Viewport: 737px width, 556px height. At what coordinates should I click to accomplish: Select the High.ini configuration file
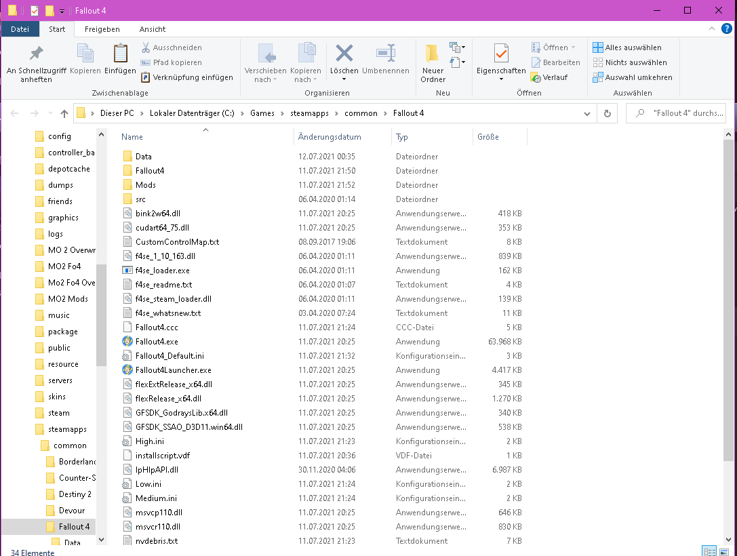(x=149, y=441)
